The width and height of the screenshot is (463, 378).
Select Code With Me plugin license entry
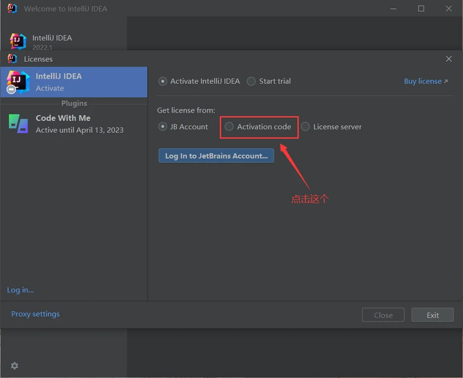tap(74, 124)
